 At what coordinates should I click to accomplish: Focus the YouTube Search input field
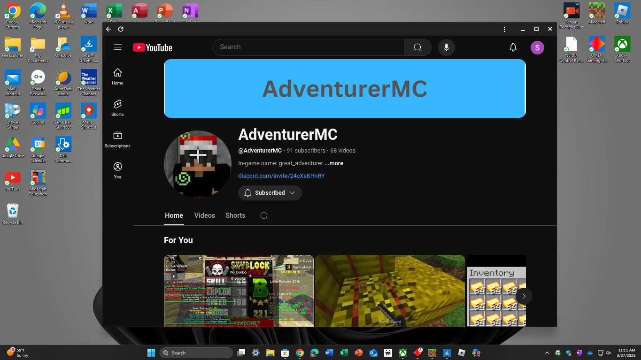click(309, 47)
